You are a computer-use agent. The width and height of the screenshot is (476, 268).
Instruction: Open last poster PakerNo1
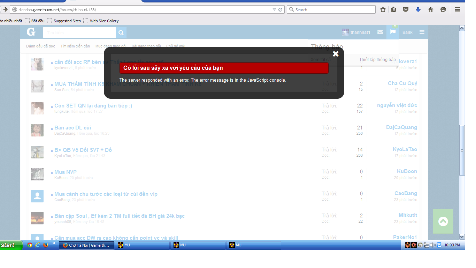pyautogui.click(x=405, y=237)
